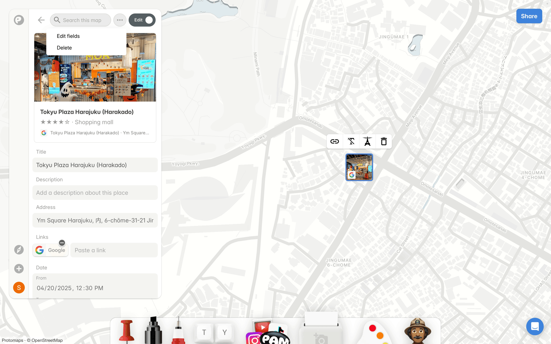The image size is (551, 344).
Task: Open the compass explore icon in sidebar
Action: [x=19, y=250]
